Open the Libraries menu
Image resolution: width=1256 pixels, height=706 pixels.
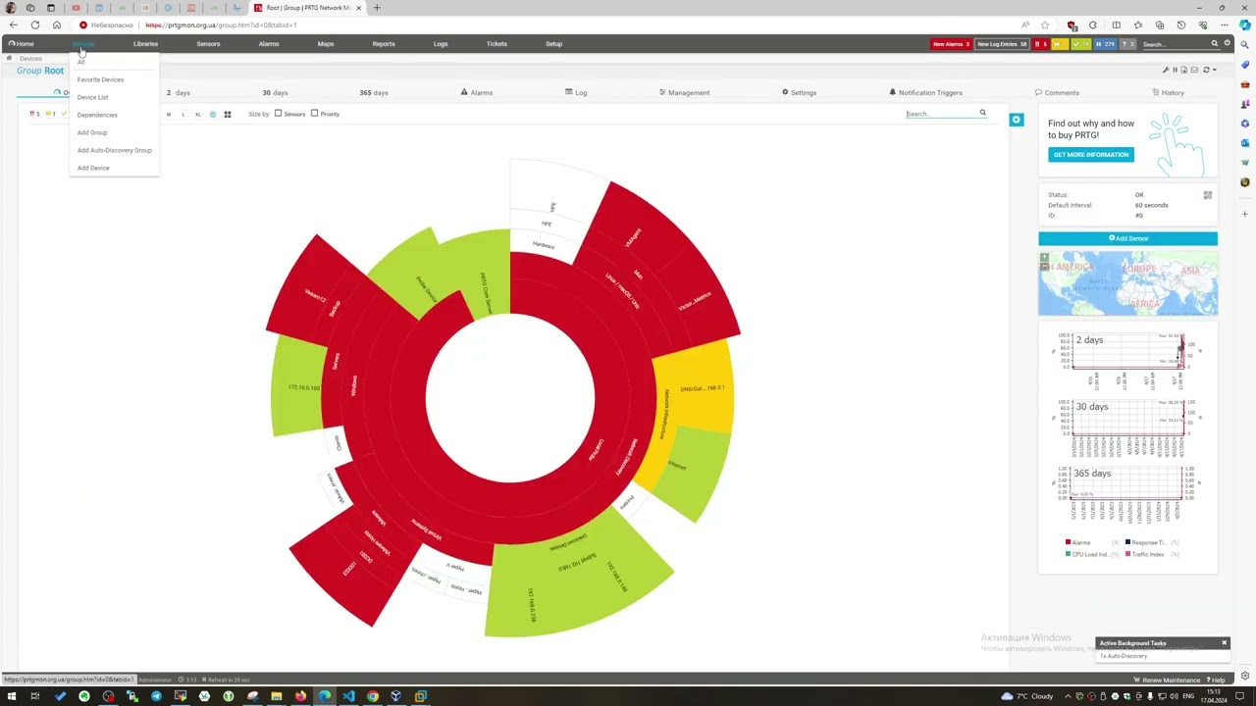[x=145, y=44]
